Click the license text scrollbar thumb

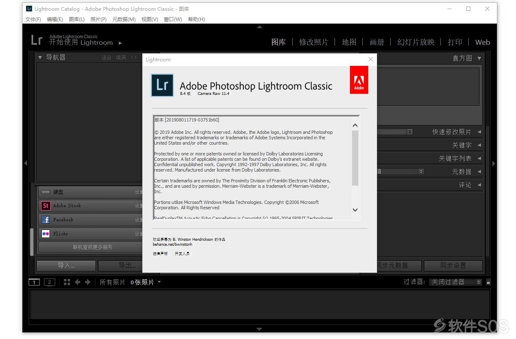355,158
